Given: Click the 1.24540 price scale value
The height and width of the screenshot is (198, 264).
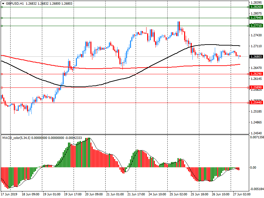Looking at the screenshot, I should pos(256,133).
